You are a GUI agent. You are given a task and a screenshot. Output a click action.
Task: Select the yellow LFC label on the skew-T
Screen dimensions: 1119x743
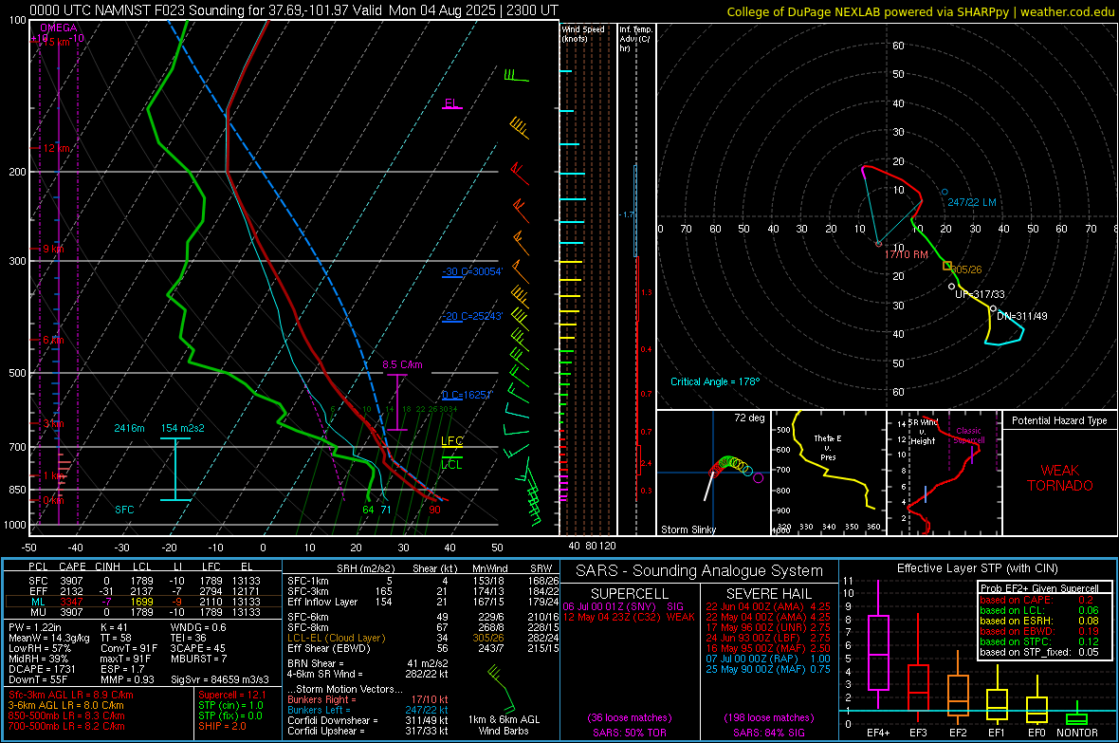point(451,441)
